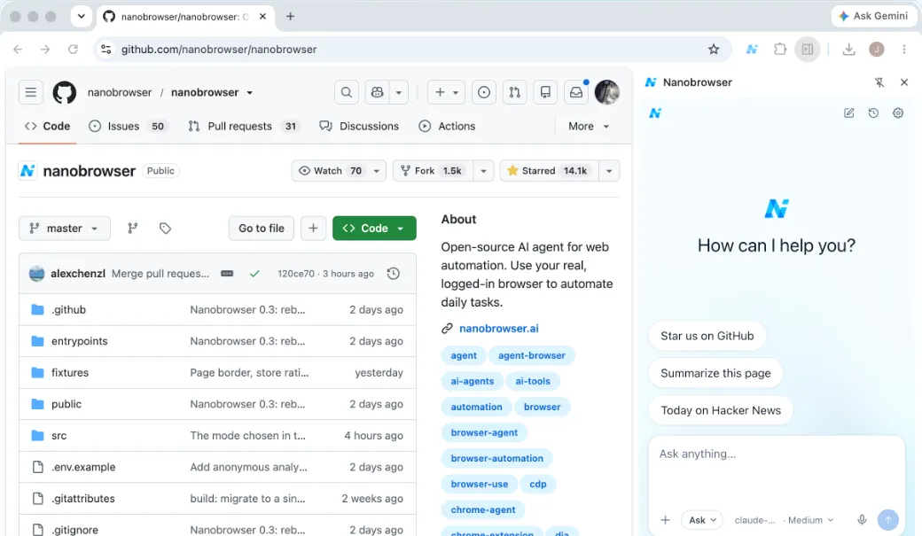
Task: Choose the Today on Hacker News suggestion
Action: click(720, 410)
